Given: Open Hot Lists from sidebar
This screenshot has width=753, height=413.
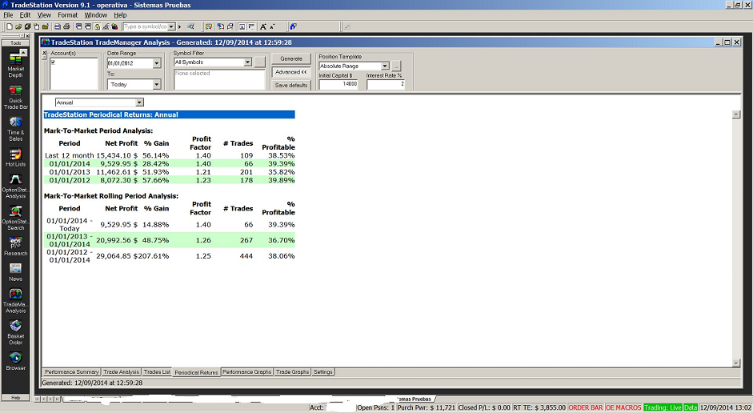Looking at the screenshot, I should pos(15,158).
